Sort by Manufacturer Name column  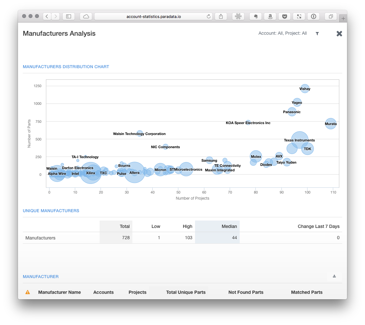59,292
